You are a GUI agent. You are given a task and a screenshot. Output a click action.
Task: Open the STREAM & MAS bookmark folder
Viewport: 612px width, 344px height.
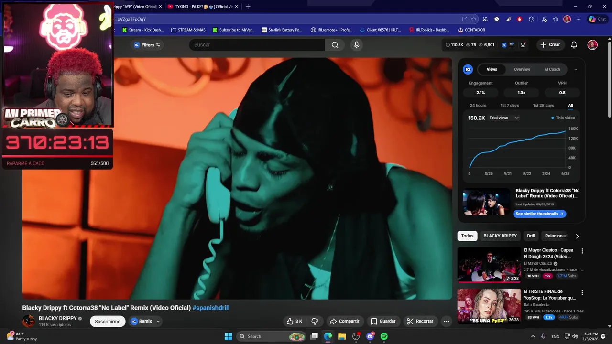click(x=188, y=30)
